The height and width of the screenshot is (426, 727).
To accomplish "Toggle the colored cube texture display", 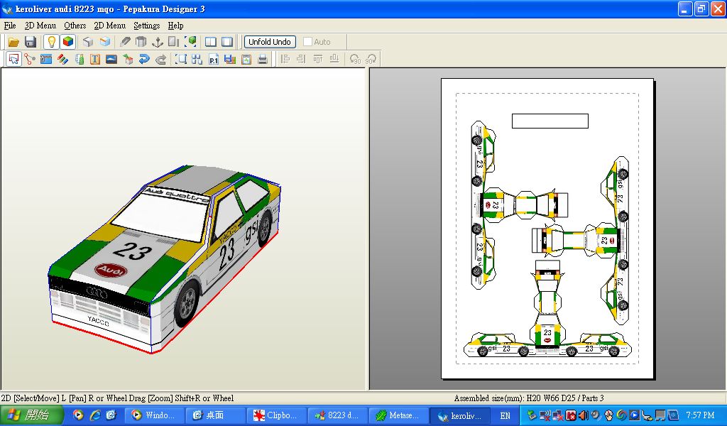I will pyautogui.click(x=67, y=42).
